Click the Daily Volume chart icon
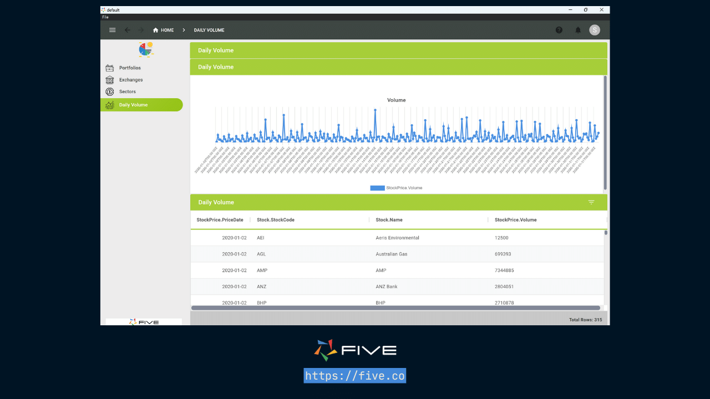 click(x=110, y=105)
